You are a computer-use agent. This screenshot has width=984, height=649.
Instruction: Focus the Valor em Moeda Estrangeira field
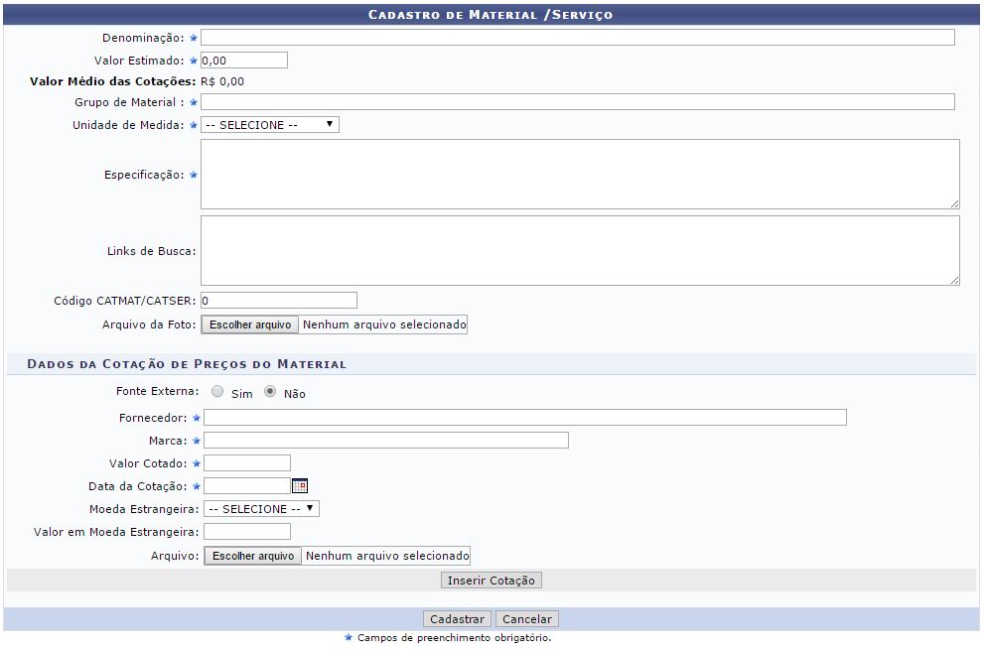click(x=246, y=532)
